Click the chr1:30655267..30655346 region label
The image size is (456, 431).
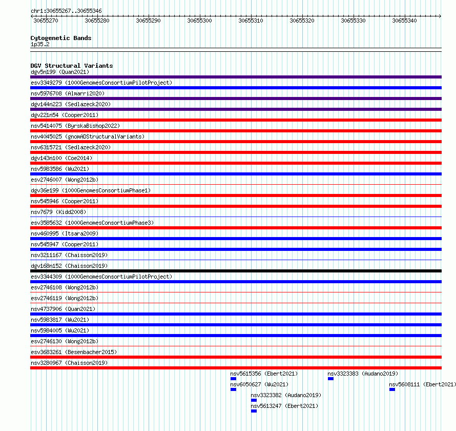pyautogui.click(x=66, y=11)
